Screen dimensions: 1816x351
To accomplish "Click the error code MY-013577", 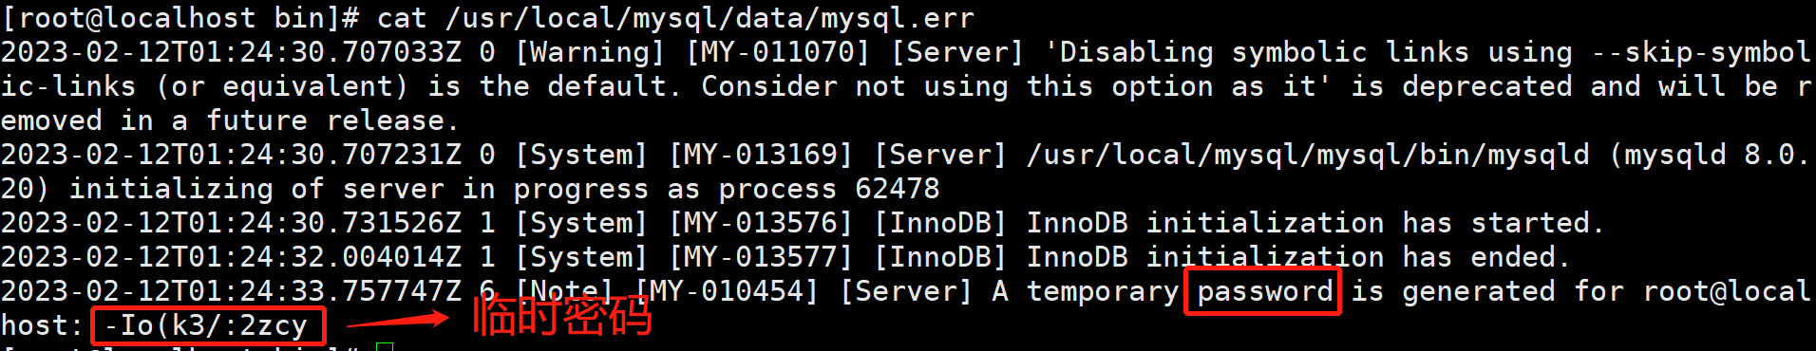I will coord(761,257).
